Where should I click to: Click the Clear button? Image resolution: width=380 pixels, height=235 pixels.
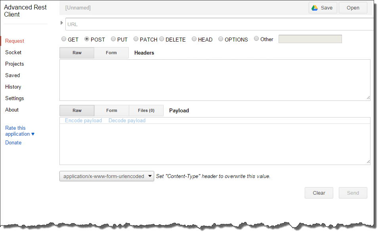(319, 193)
